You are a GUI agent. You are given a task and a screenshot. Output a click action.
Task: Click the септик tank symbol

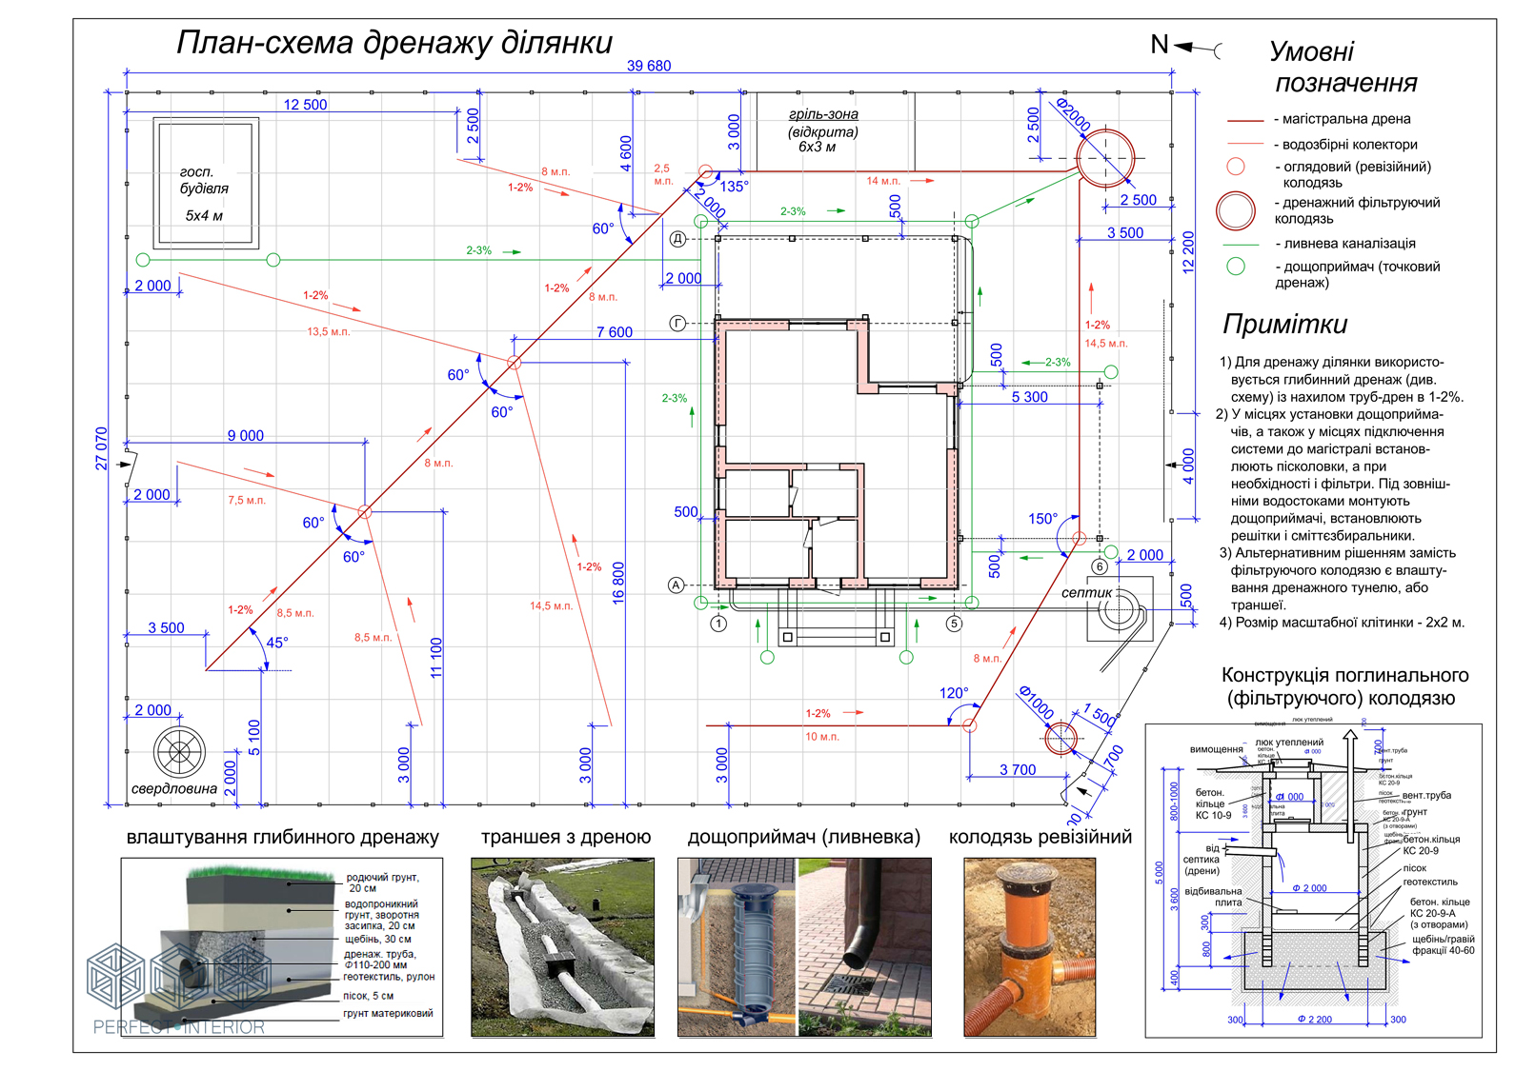1119,609
